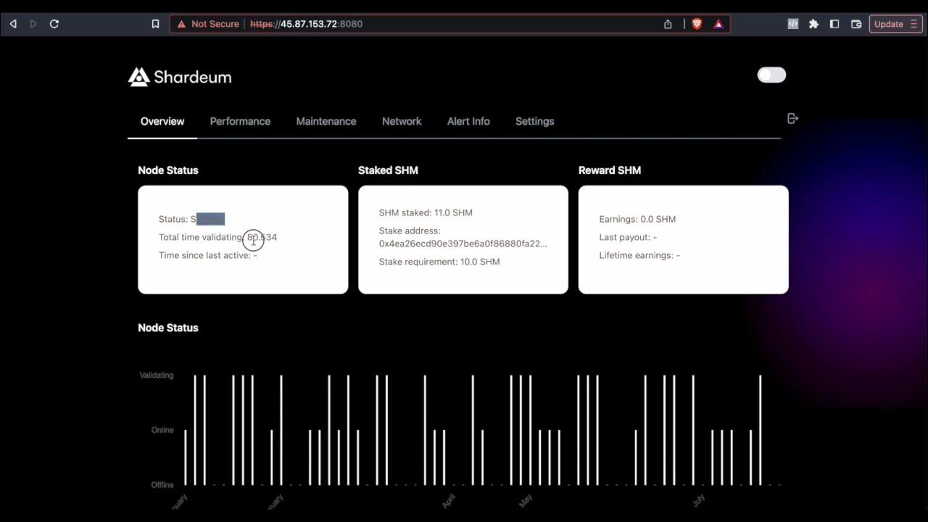
Task: Click the share icon in the address bar
Action: 668,24
